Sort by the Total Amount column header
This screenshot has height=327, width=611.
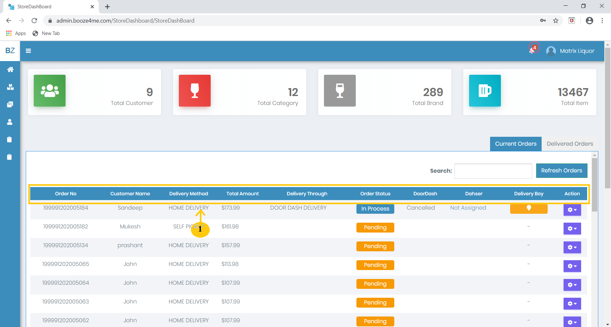pos(242,194)
